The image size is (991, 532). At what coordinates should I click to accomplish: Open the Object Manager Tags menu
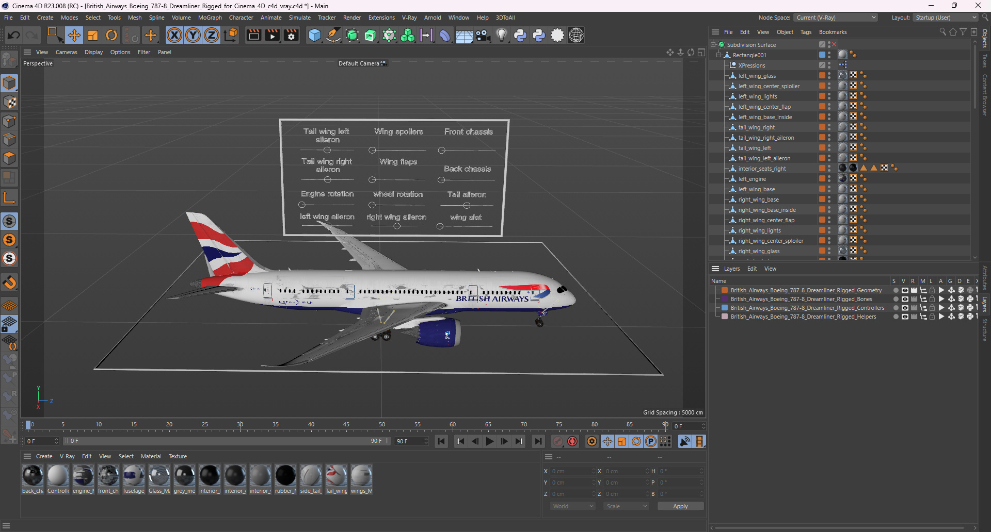tap(806, 32)
